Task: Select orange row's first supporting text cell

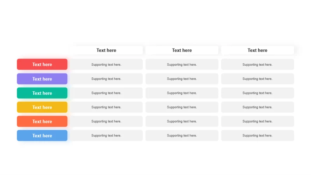Action: [106, 121]
